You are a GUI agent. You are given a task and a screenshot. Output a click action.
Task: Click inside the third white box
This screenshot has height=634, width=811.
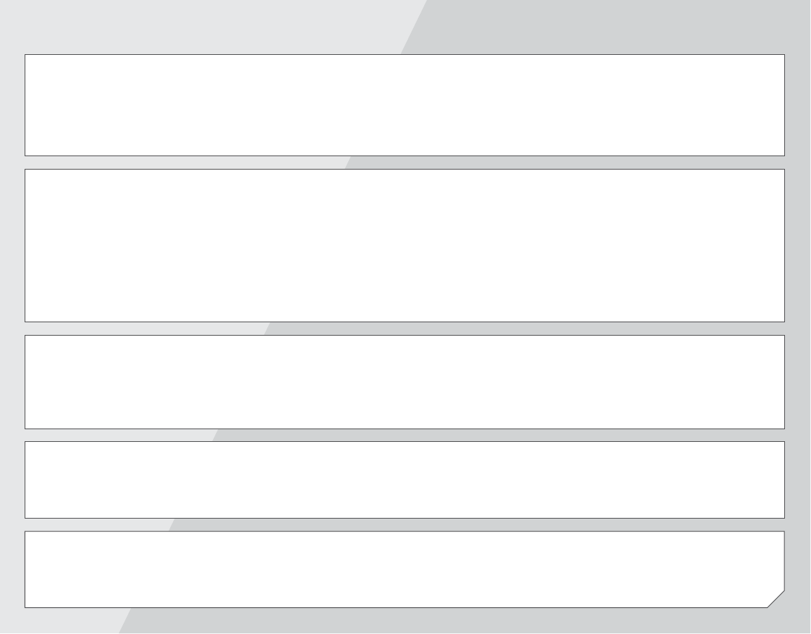click(x=404, y=382)
